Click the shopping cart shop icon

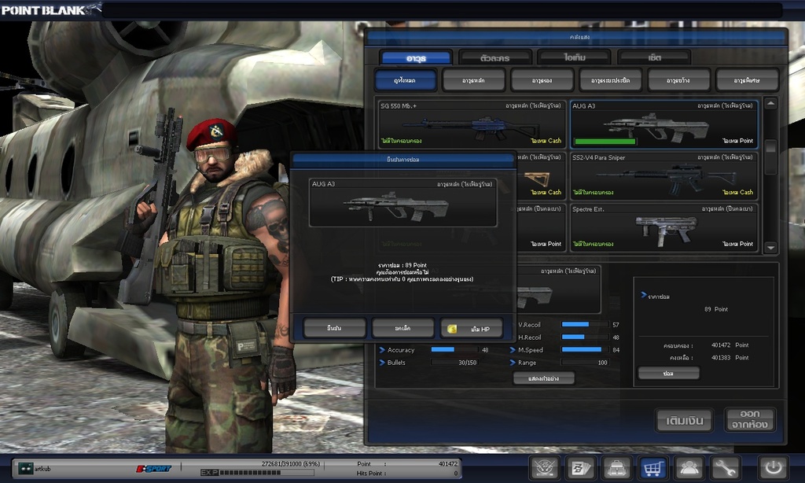coord(653,468)
